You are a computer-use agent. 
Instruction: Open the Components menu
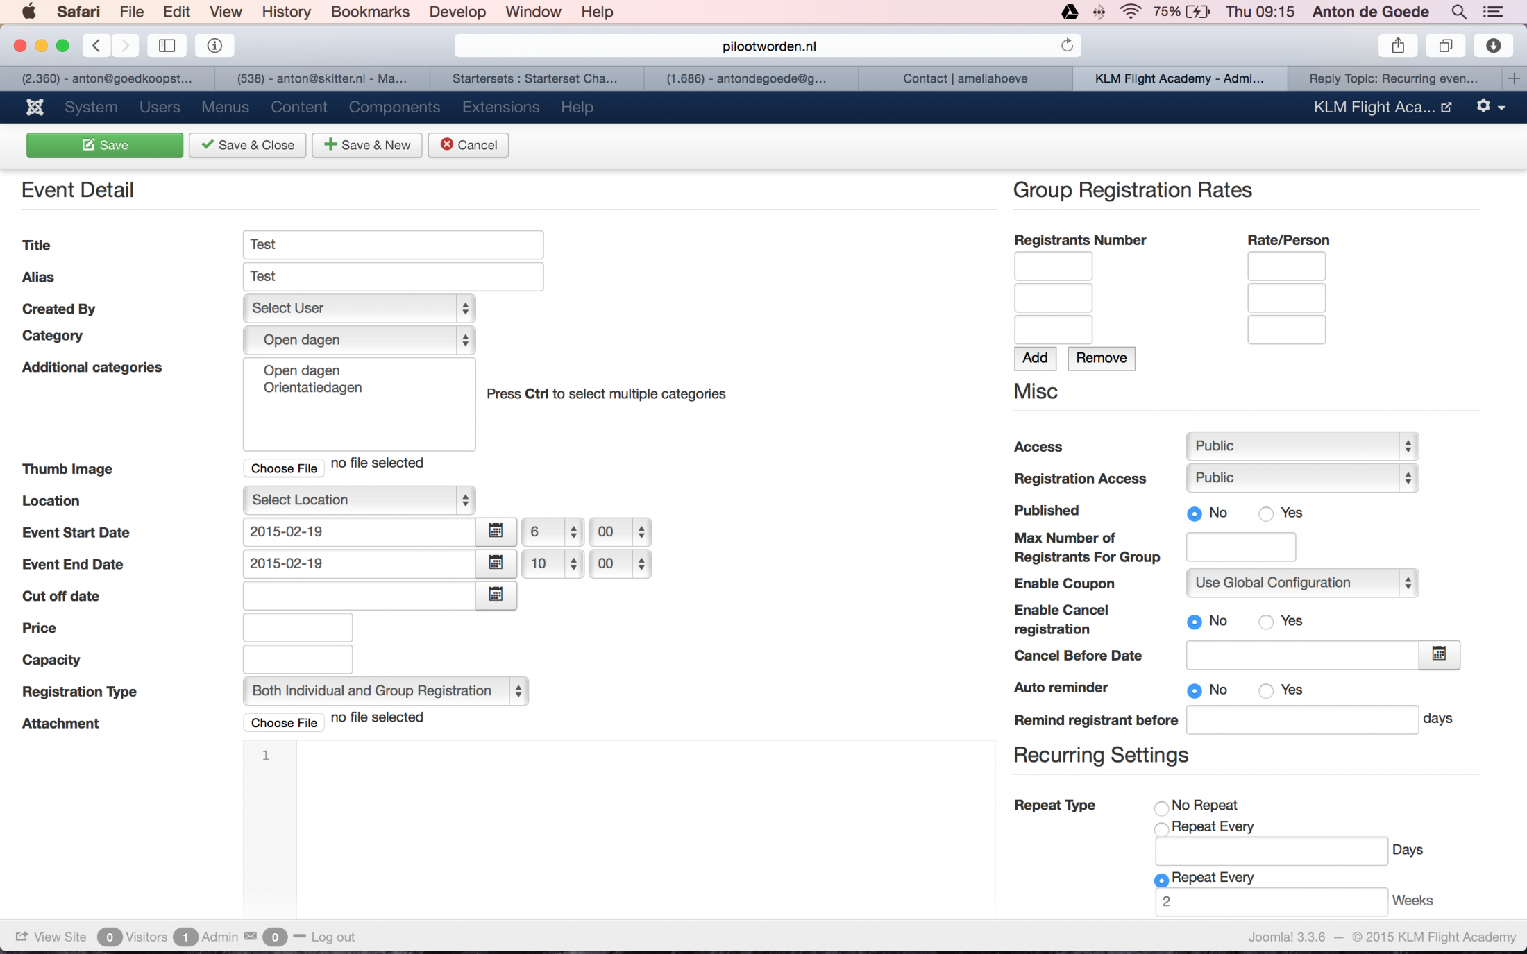point(394,107)
